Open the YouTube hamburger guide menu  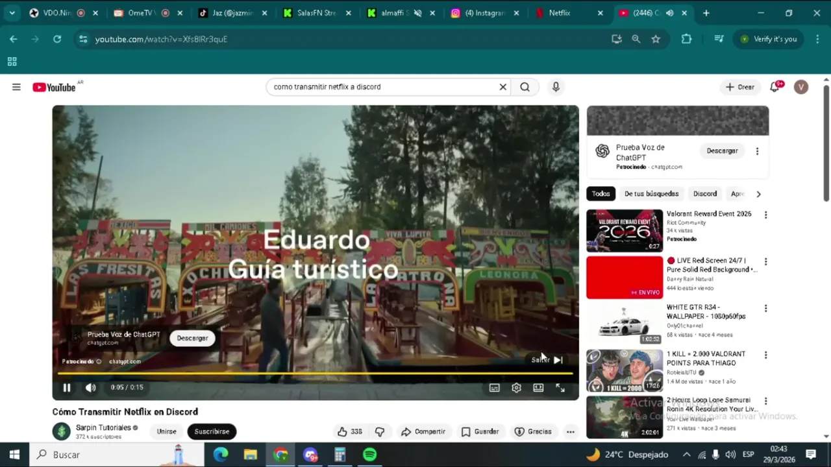16,87
